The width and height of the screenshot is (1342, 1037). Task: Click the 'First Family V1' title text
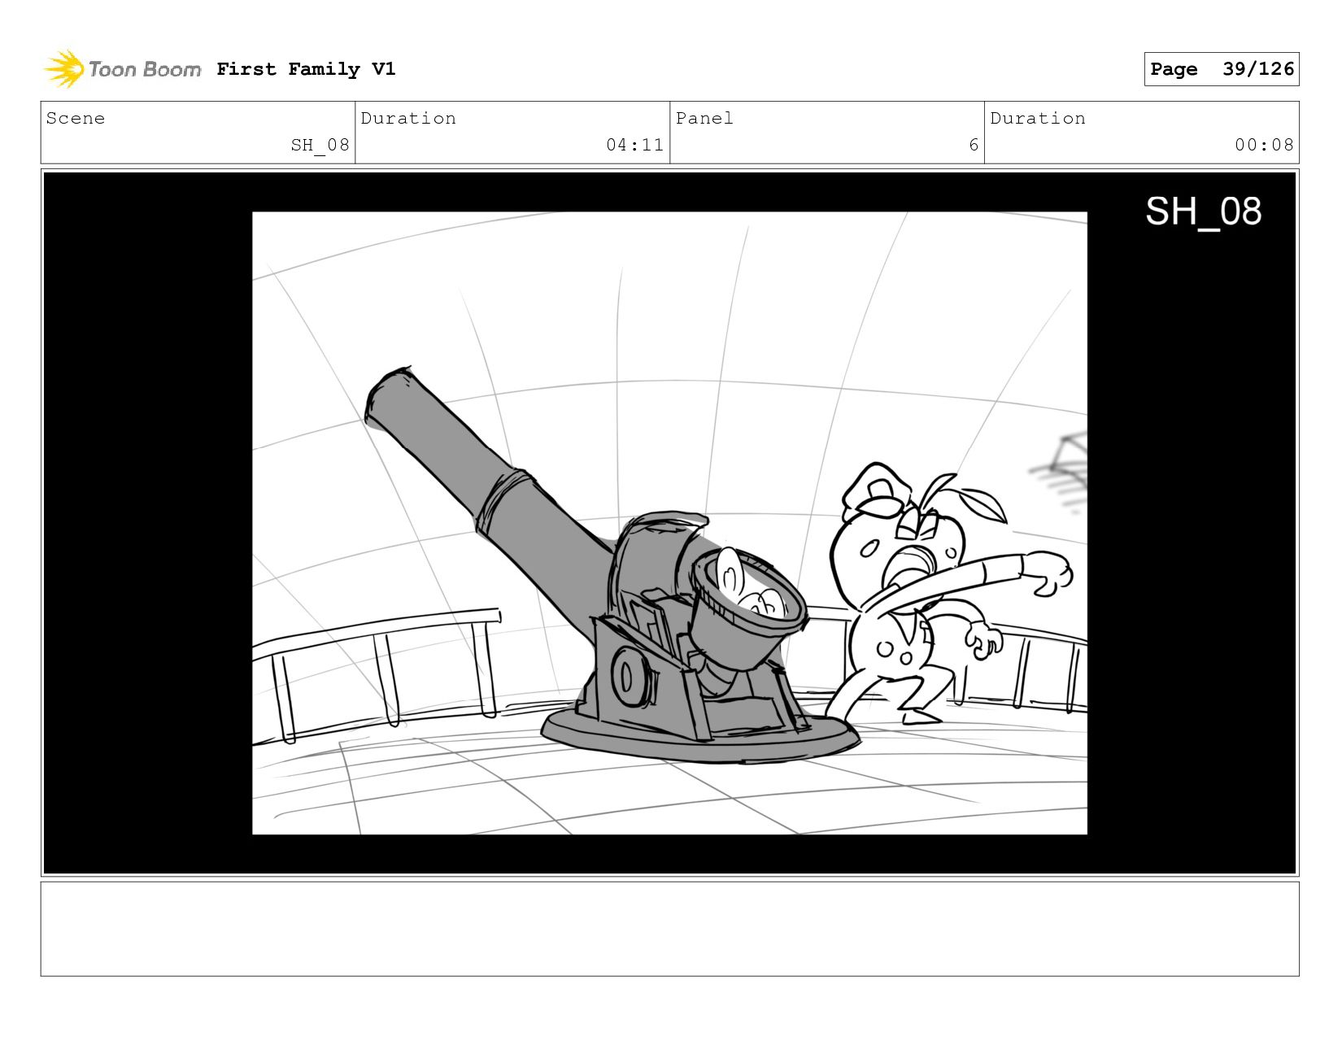[306, 69]
